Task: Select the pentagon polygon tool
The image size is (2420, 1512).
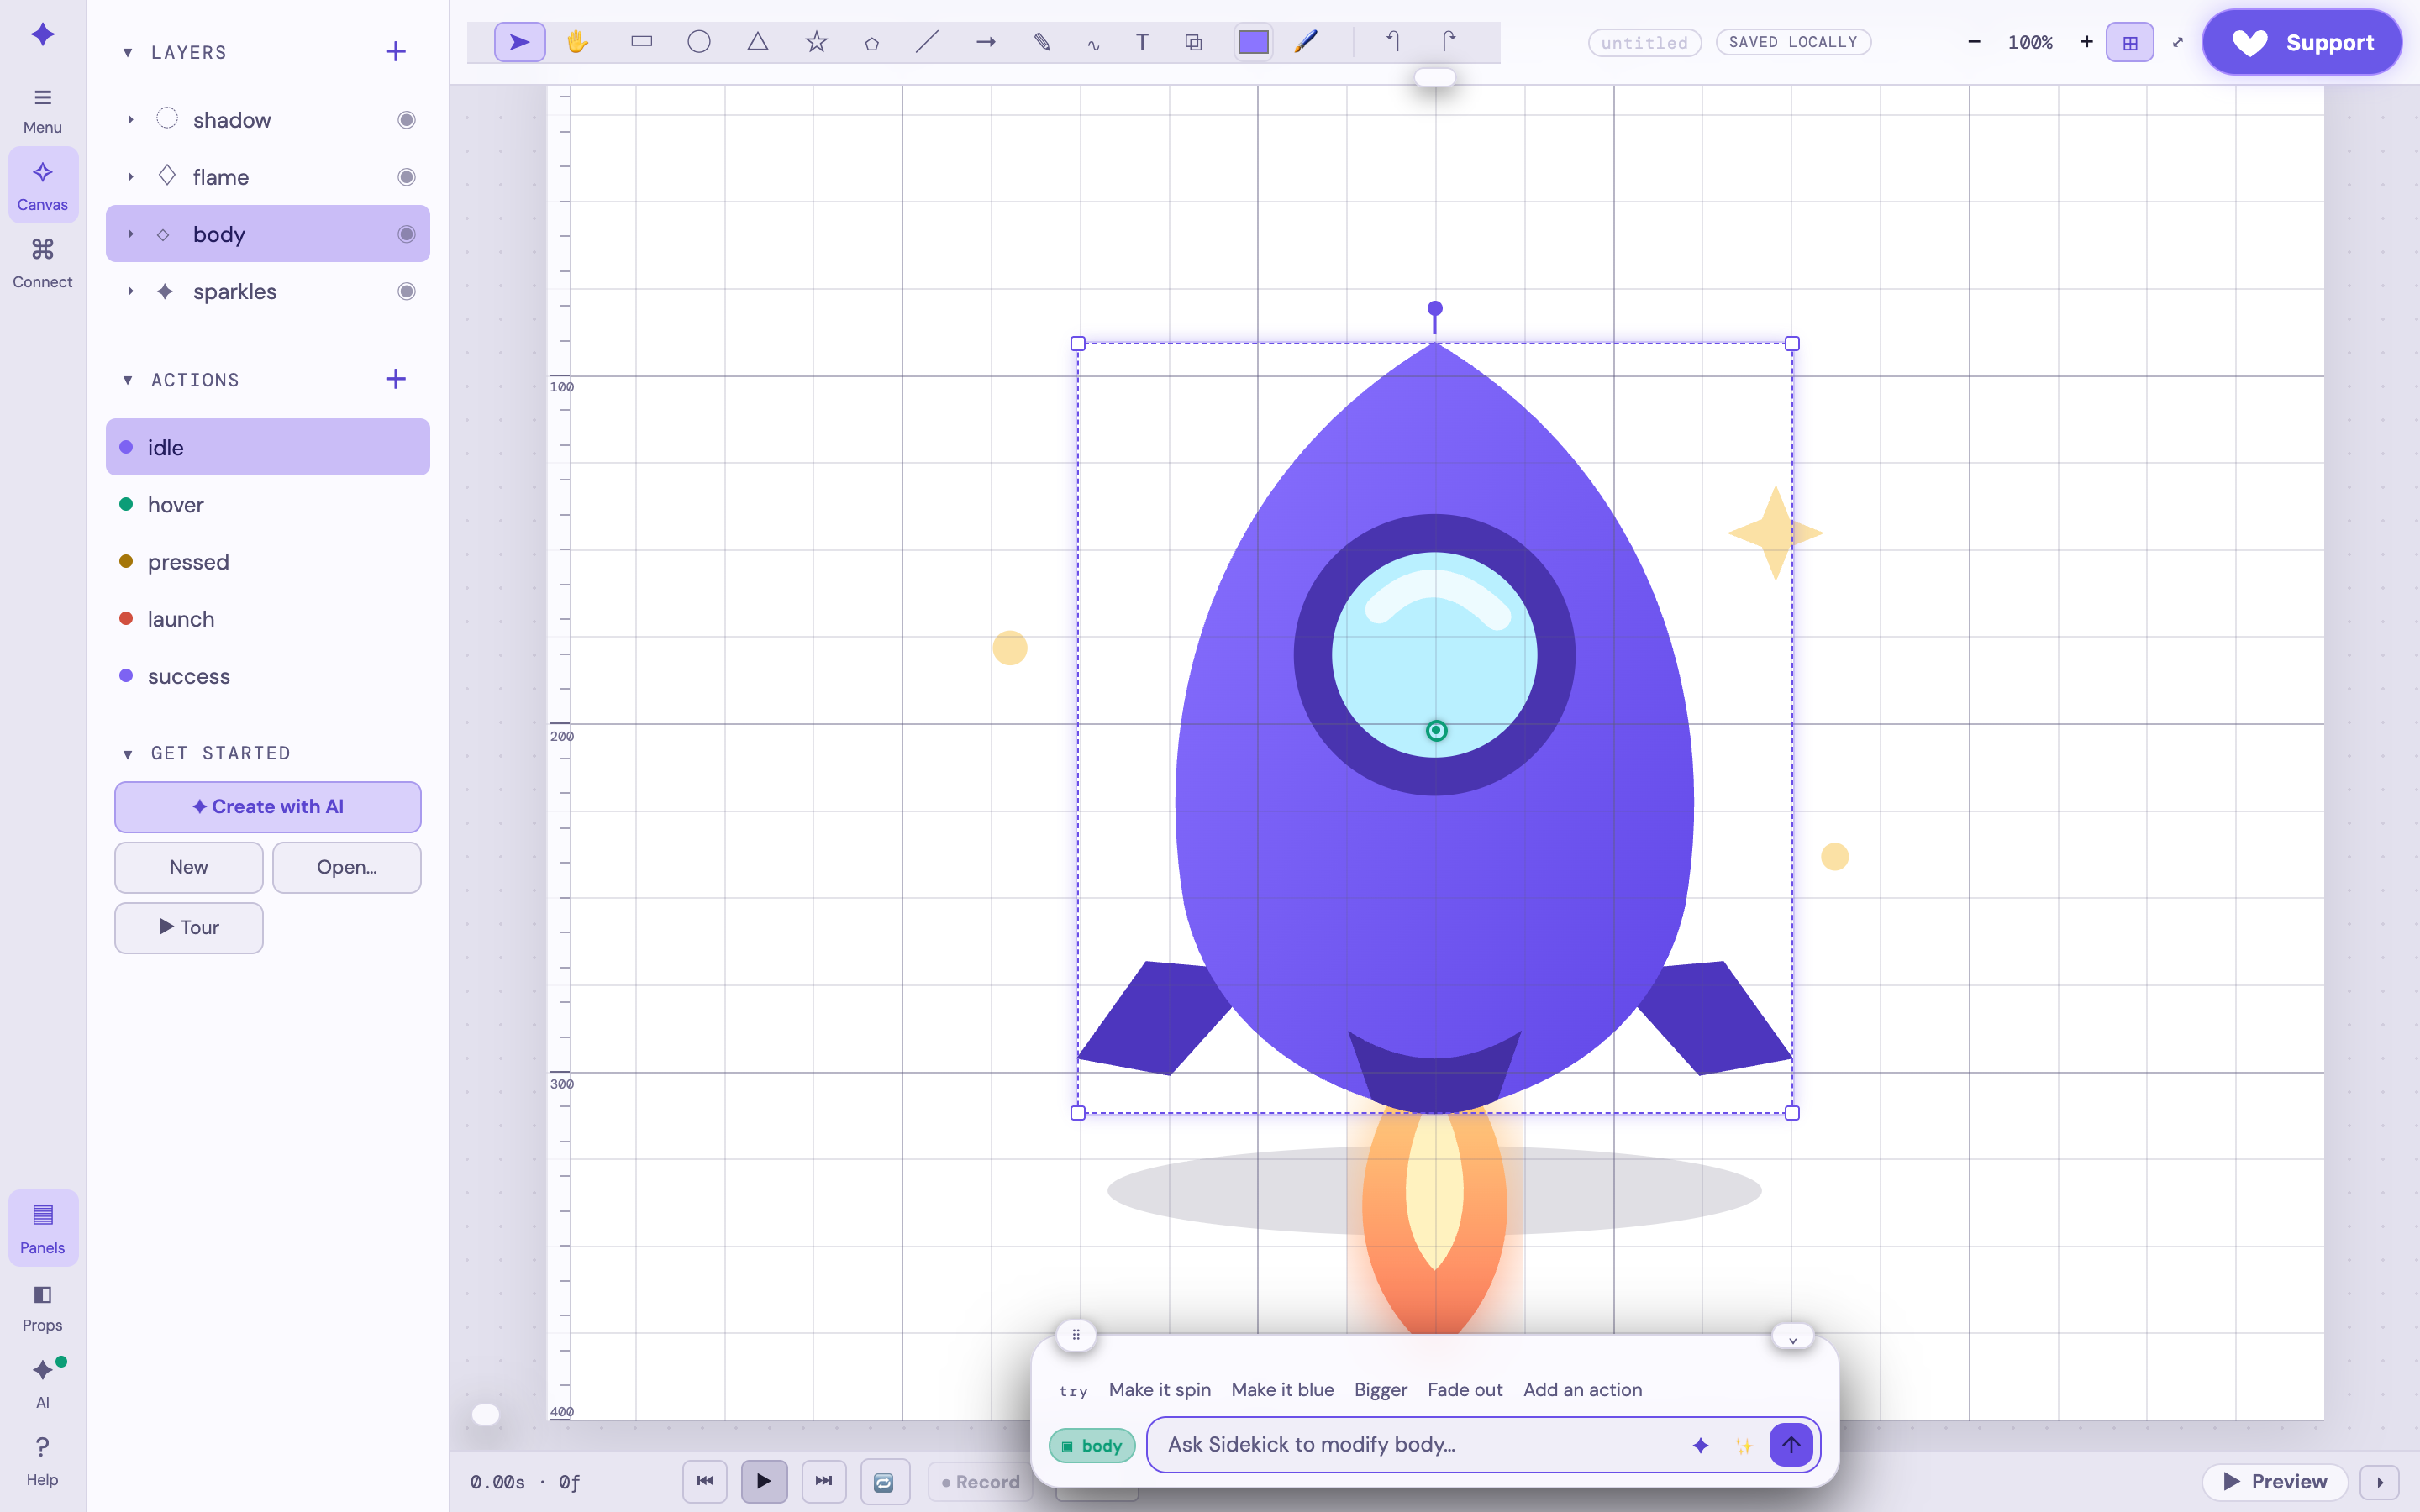Action: pyautogui.click(x=871, y=42)
